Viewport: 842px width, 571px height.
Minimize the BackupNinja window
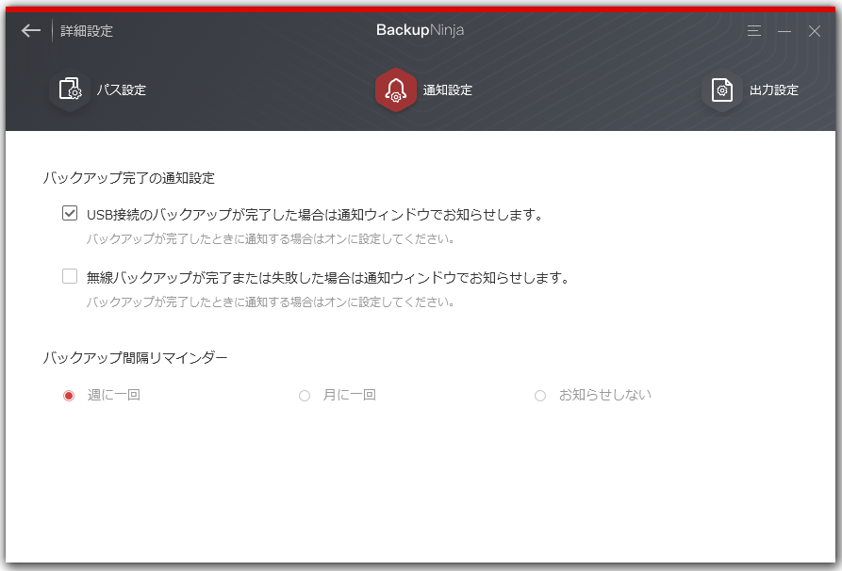784,31
